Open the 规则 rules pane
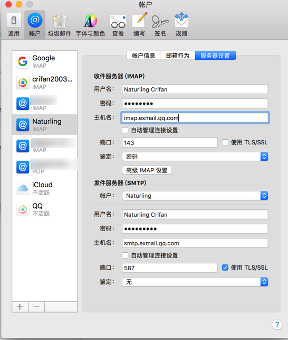Viewport: 288px width, 340px height. (x=181, y=24)
